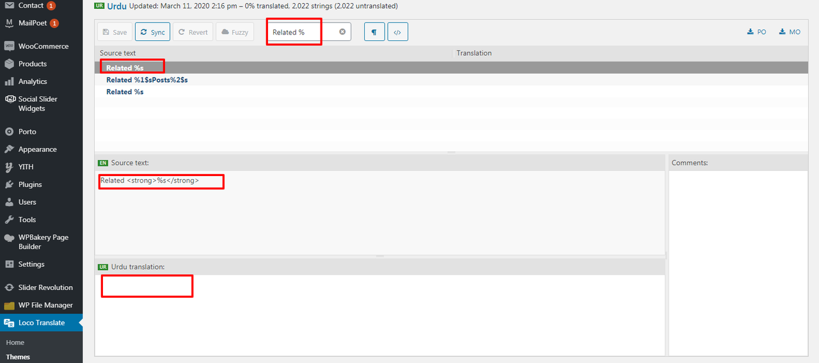The image size is (819, 363).
Task: Click the Sync button
Action: point(152,32)
